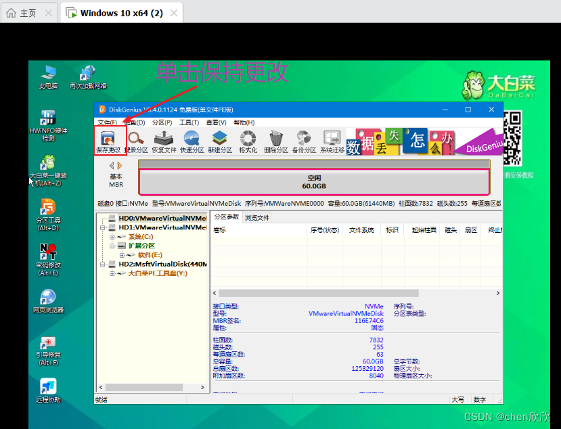Viewport: 561px width, 429px height.
Task: Open Search Partition (搜索分区) tool
Action: tap(136, 141)
